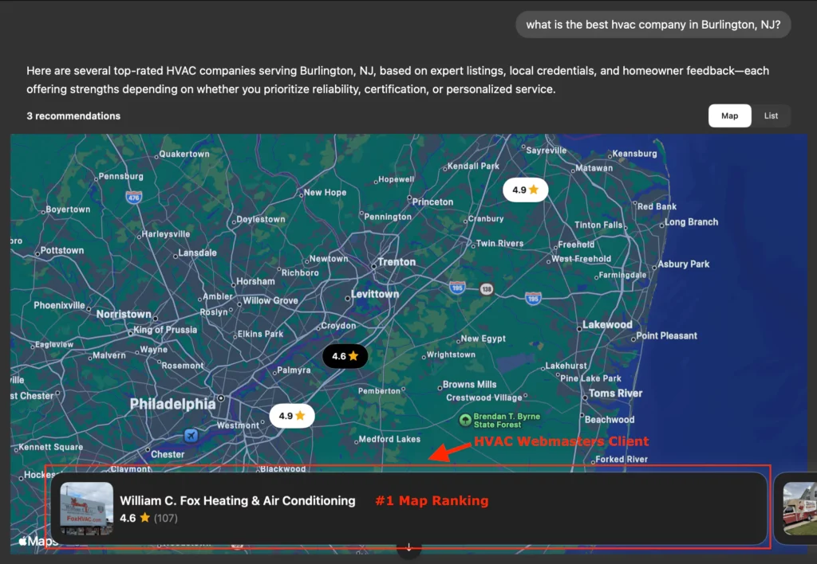Click the Philadelphia airport icon on the map
The height and width of the screenshot is (564, 817).
[x=191, y=436]
